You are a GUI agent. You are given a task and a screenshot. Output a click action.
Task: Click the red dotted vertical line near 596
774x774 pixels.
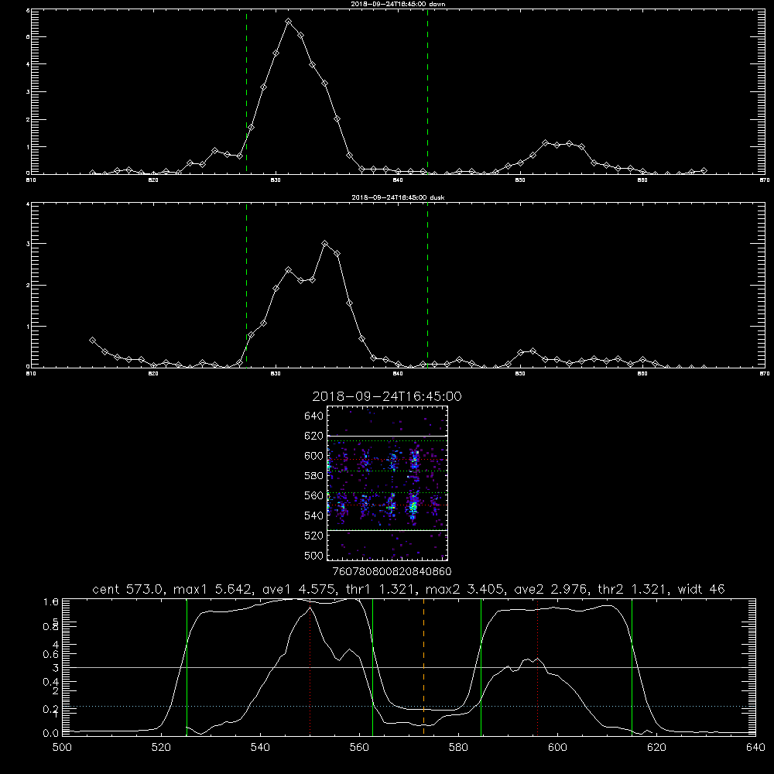tap(537, 666)
